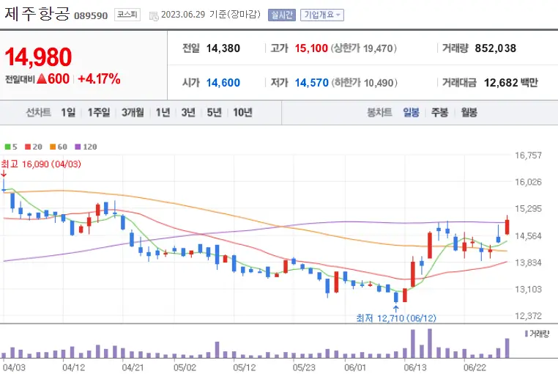
Task: Switch to the 주봉 weekly candle chart
Action: [439, 113]
